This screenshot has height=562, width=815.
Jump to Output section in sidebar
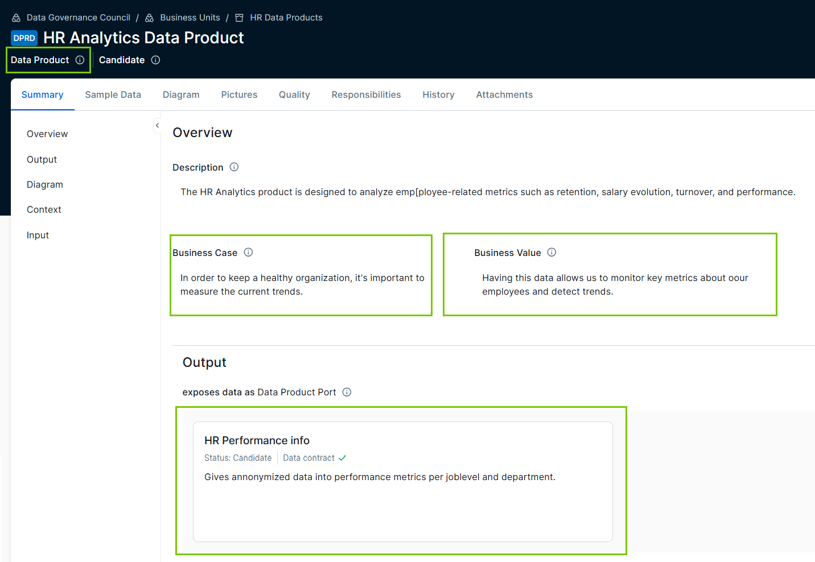tap(42, 159)
